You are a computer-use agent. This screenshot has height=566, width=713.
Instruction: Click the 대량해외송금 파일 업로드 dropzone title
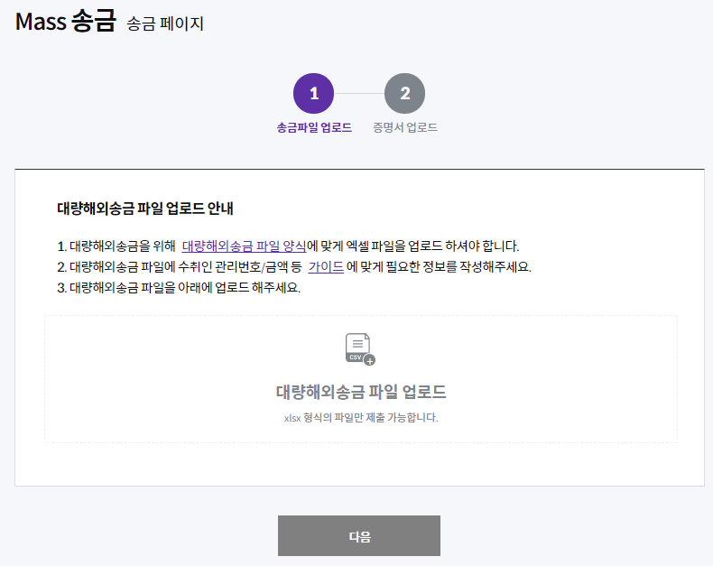click(361, 392)
